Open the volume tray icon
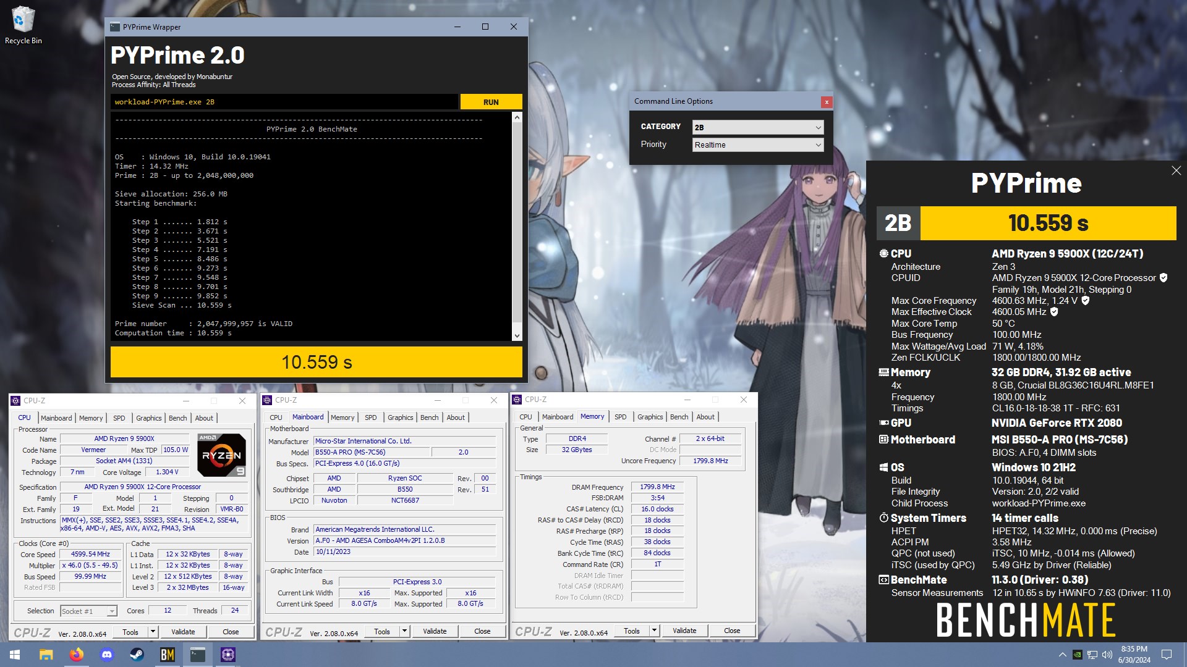The width and height of the screenshot is (1187, 667). [x=1107, y=655]
